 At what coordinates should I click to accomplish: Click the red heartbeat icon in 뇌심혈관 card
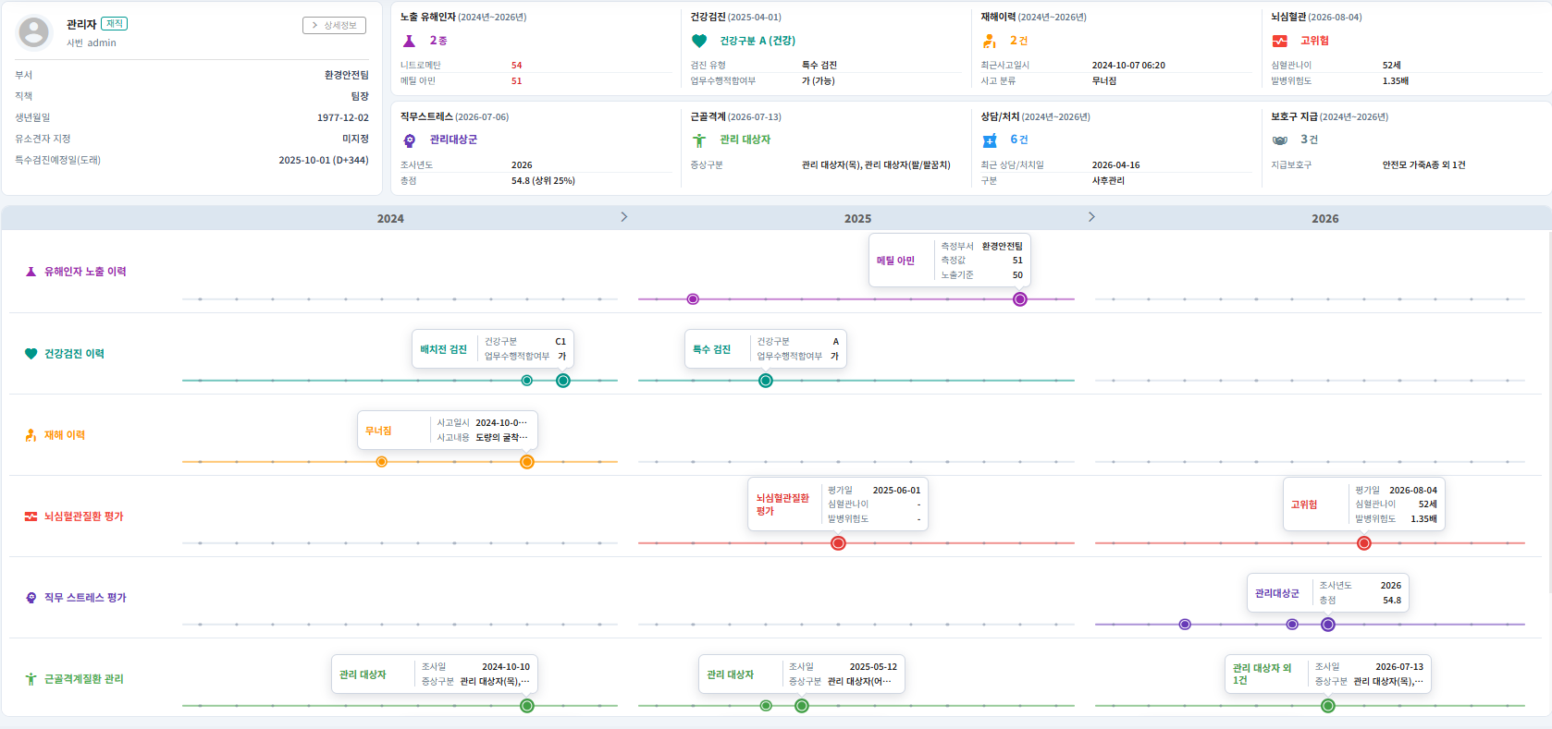click(x=1280, y=41)
